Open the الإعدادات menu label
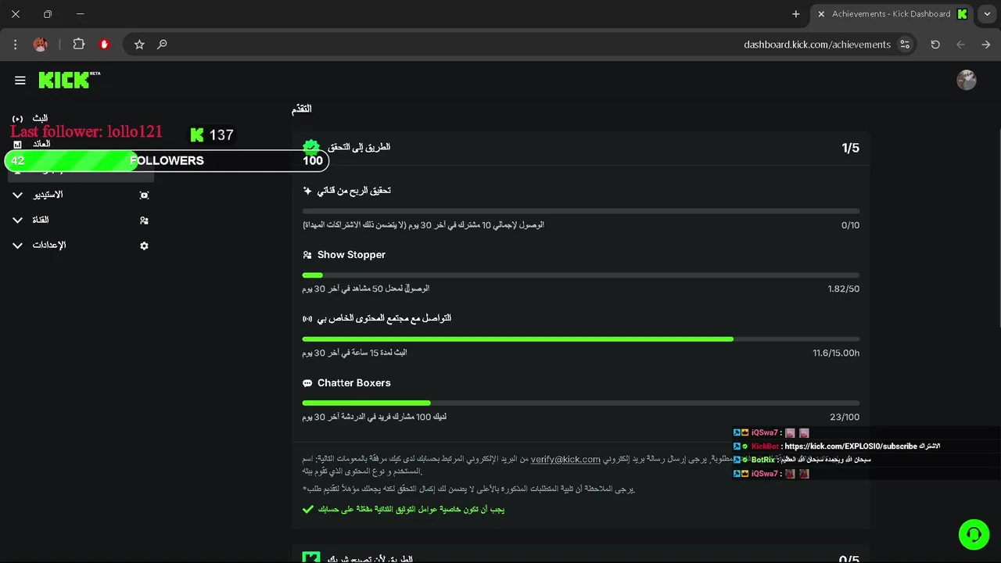Image resolution: width=1001 pixels, height=563 pixels. pos(49,245)
